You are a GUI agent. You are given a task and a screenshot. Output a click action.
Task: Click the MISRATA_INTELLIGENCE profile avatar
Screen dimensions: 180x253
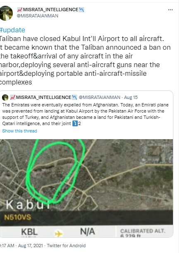(6, 13)
